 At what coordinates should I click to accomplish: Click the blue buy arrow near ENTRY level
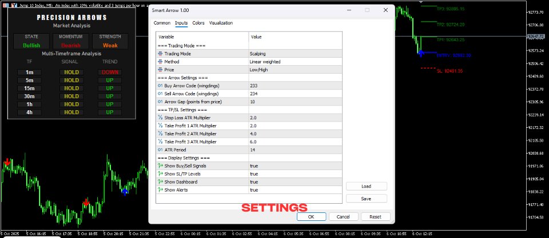coord(421,53)
